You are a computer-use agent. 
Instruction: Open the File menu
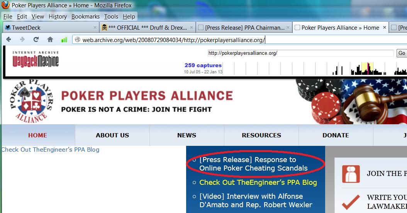pyautogui.click(x=8, y=17)
